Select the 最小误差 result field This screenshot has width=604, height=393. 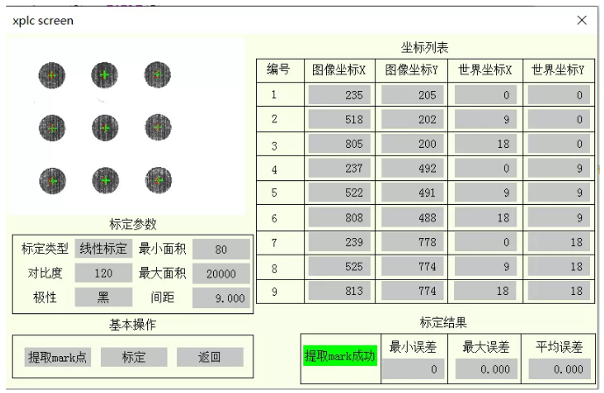pos(413,369)
